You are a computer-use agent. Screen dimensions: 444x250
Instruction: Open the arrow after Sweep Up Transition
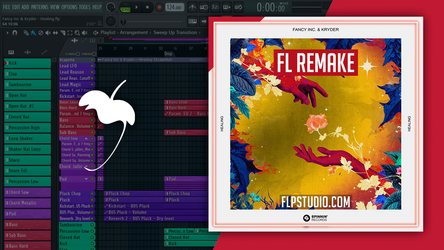[200, 33]
